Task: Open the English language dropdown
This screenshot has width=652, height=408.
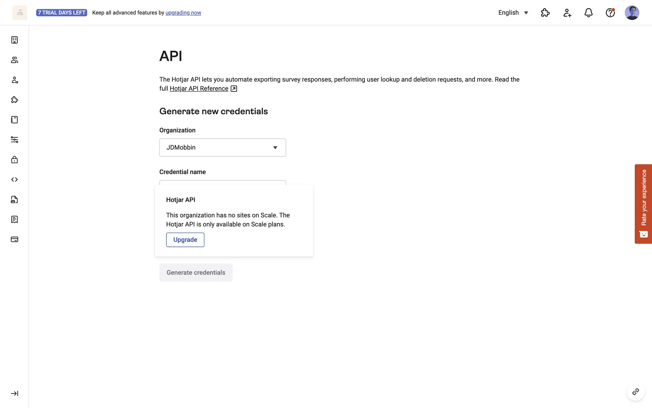Action: (x=513, y=13)
